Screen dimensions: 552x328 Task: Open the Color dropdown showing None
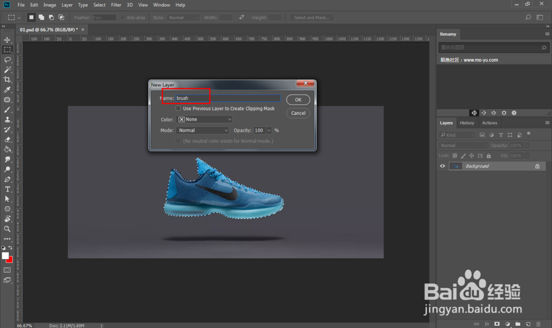pos(204,119)
